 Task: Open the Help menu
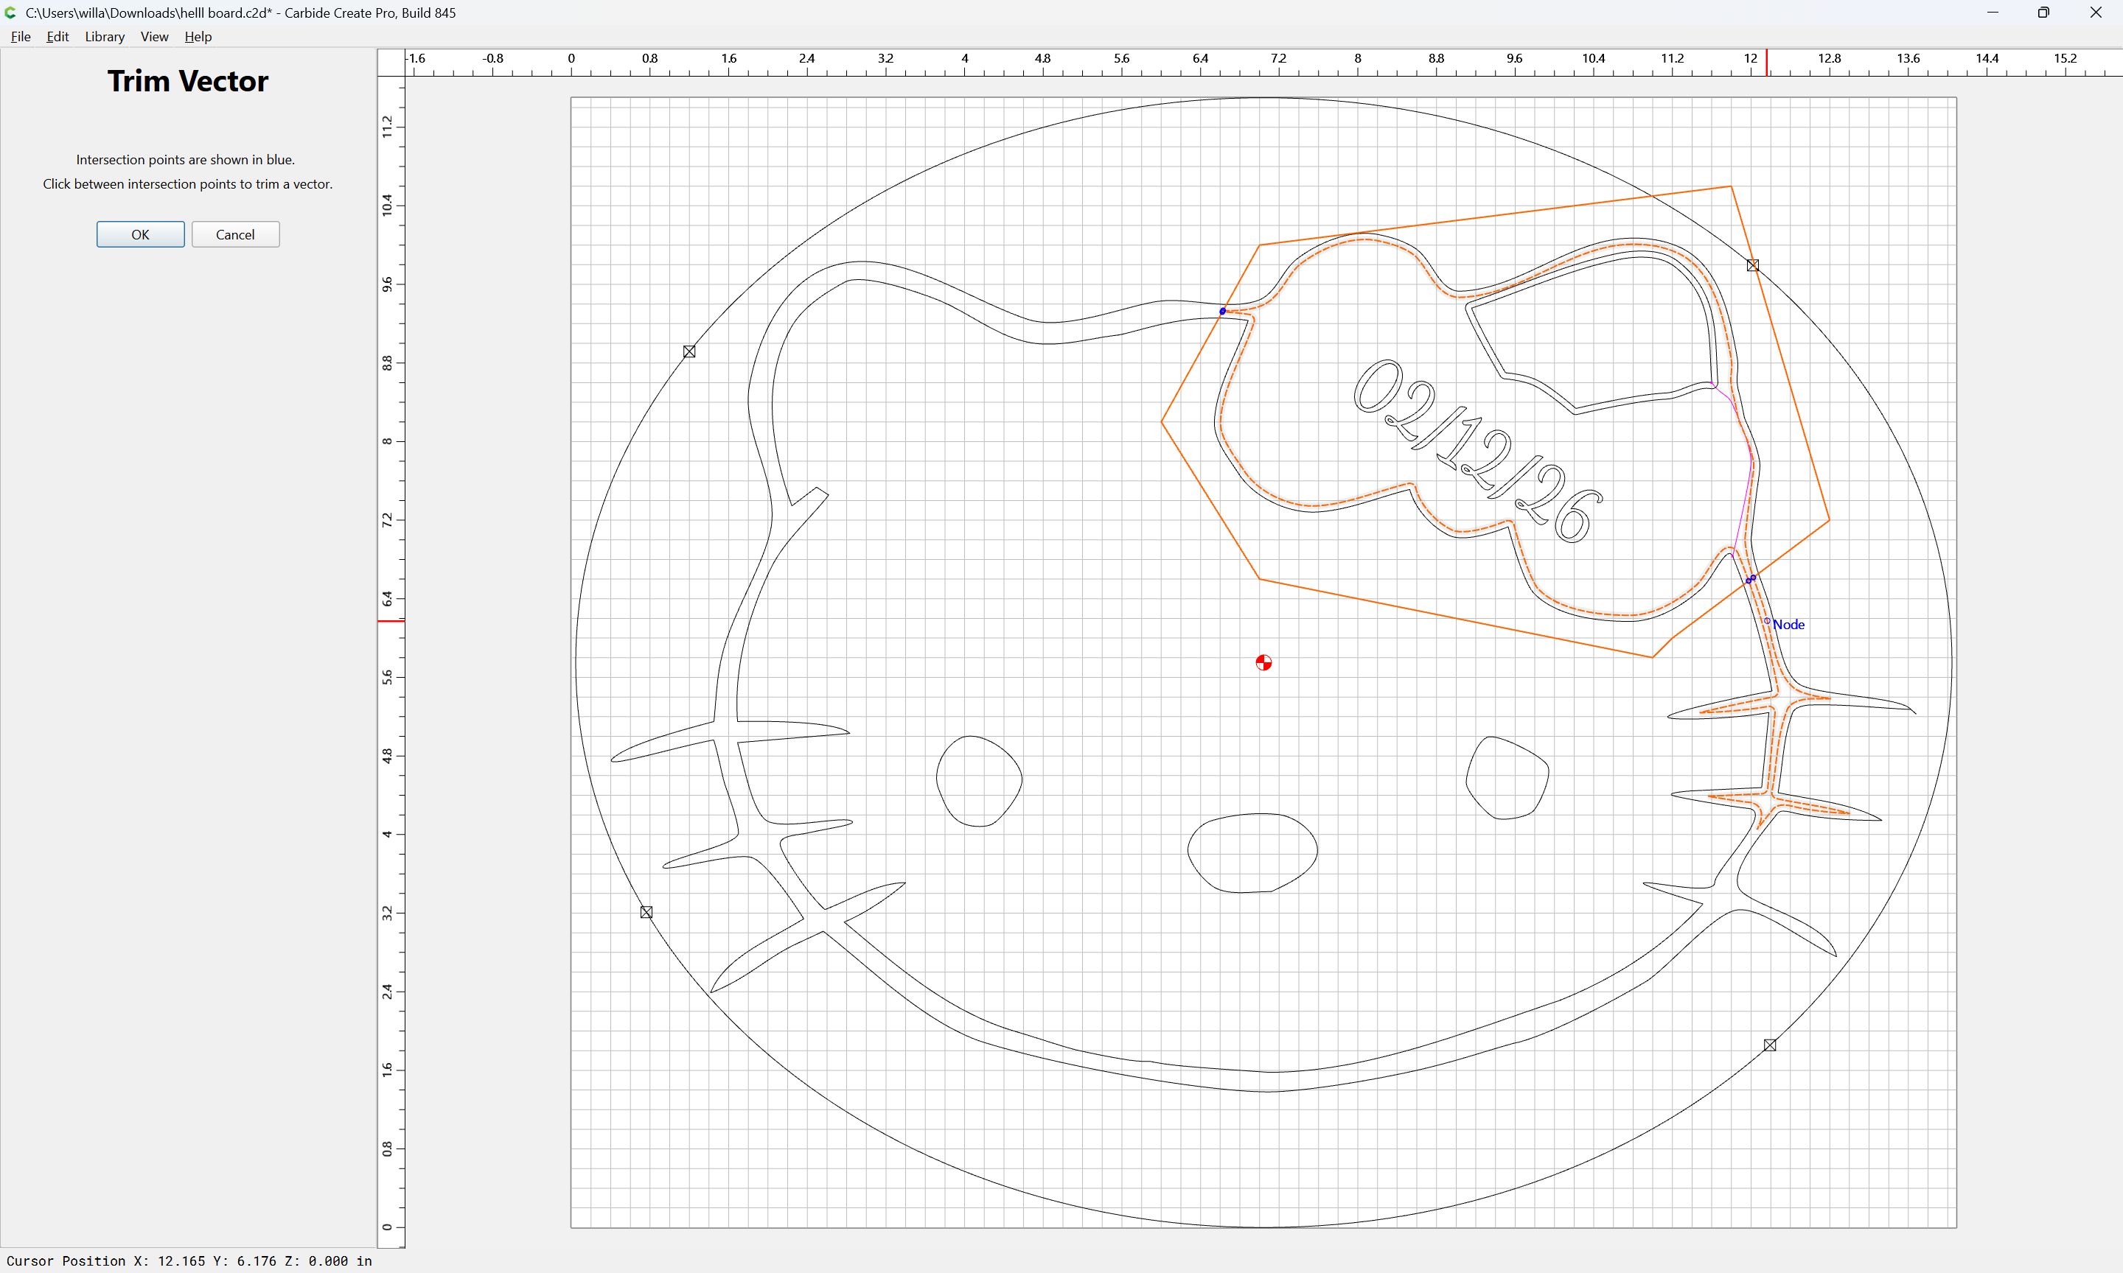coord(198,37)
